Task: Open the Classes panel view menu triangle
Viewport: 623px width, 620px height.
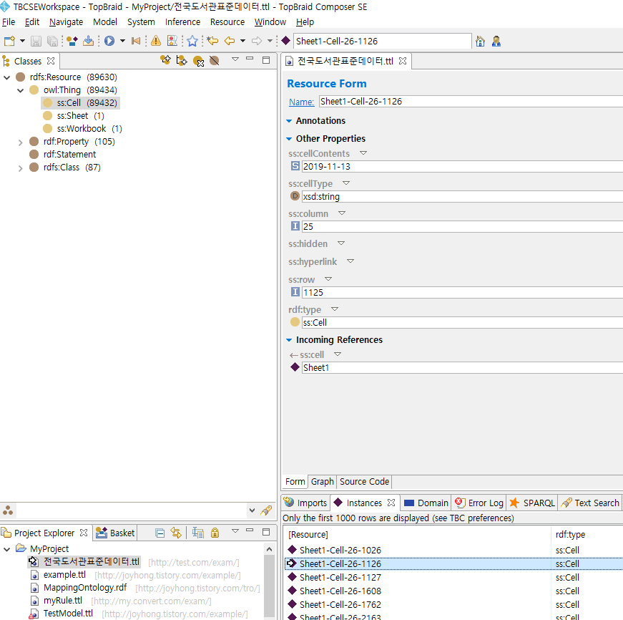Action: (x=235, y=59)
